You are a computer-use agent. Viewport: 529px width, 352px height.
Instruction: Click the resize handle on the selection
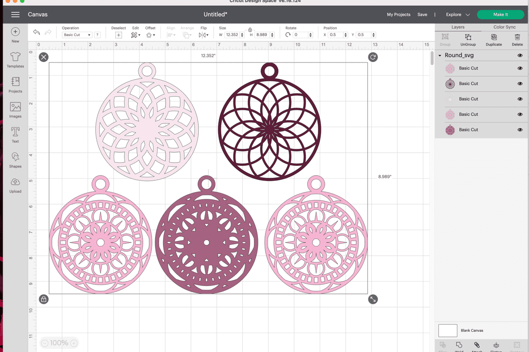tap(373, 299)
